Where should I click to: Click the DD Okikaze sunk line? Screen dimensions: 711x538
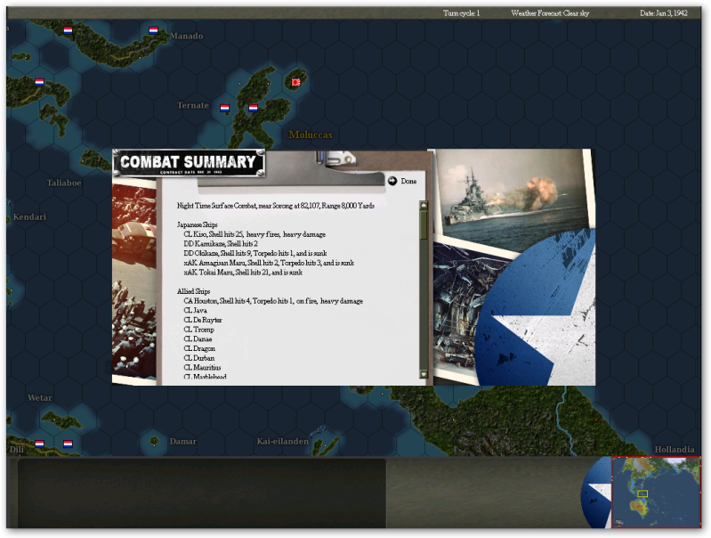coord(255,253)
